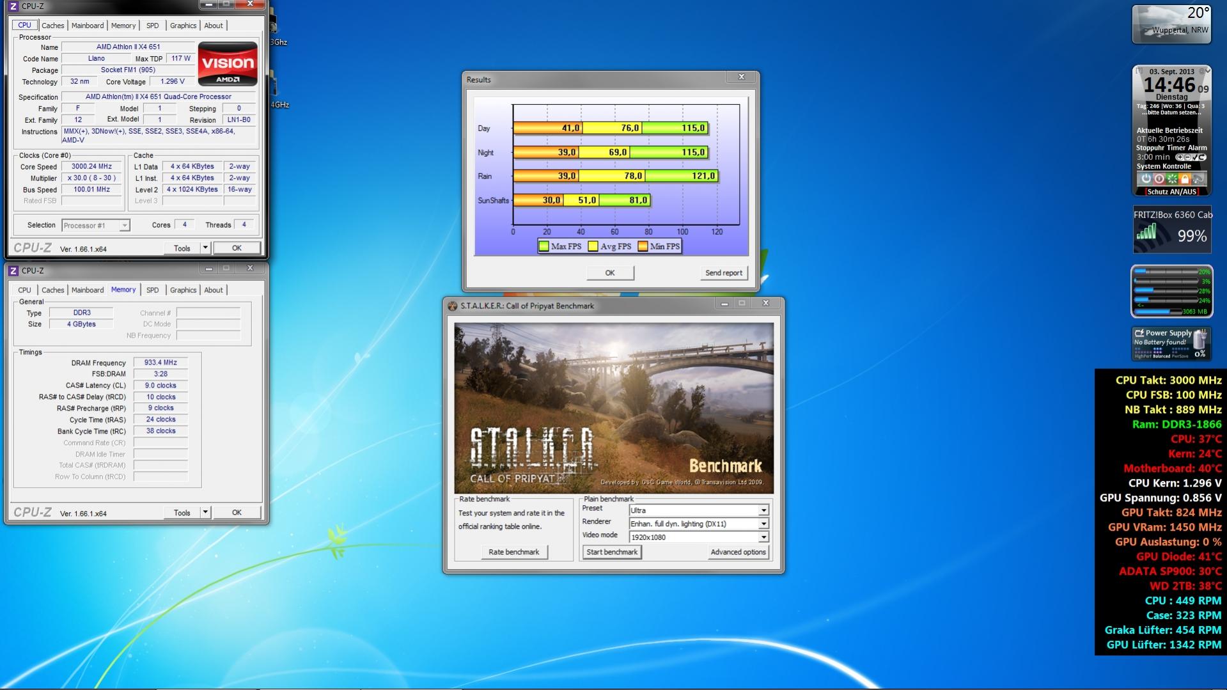Click the 'GPU Diode: 41°C' overlay line
Screen dimensions: 1227x690
click(x=1178, y=557)
